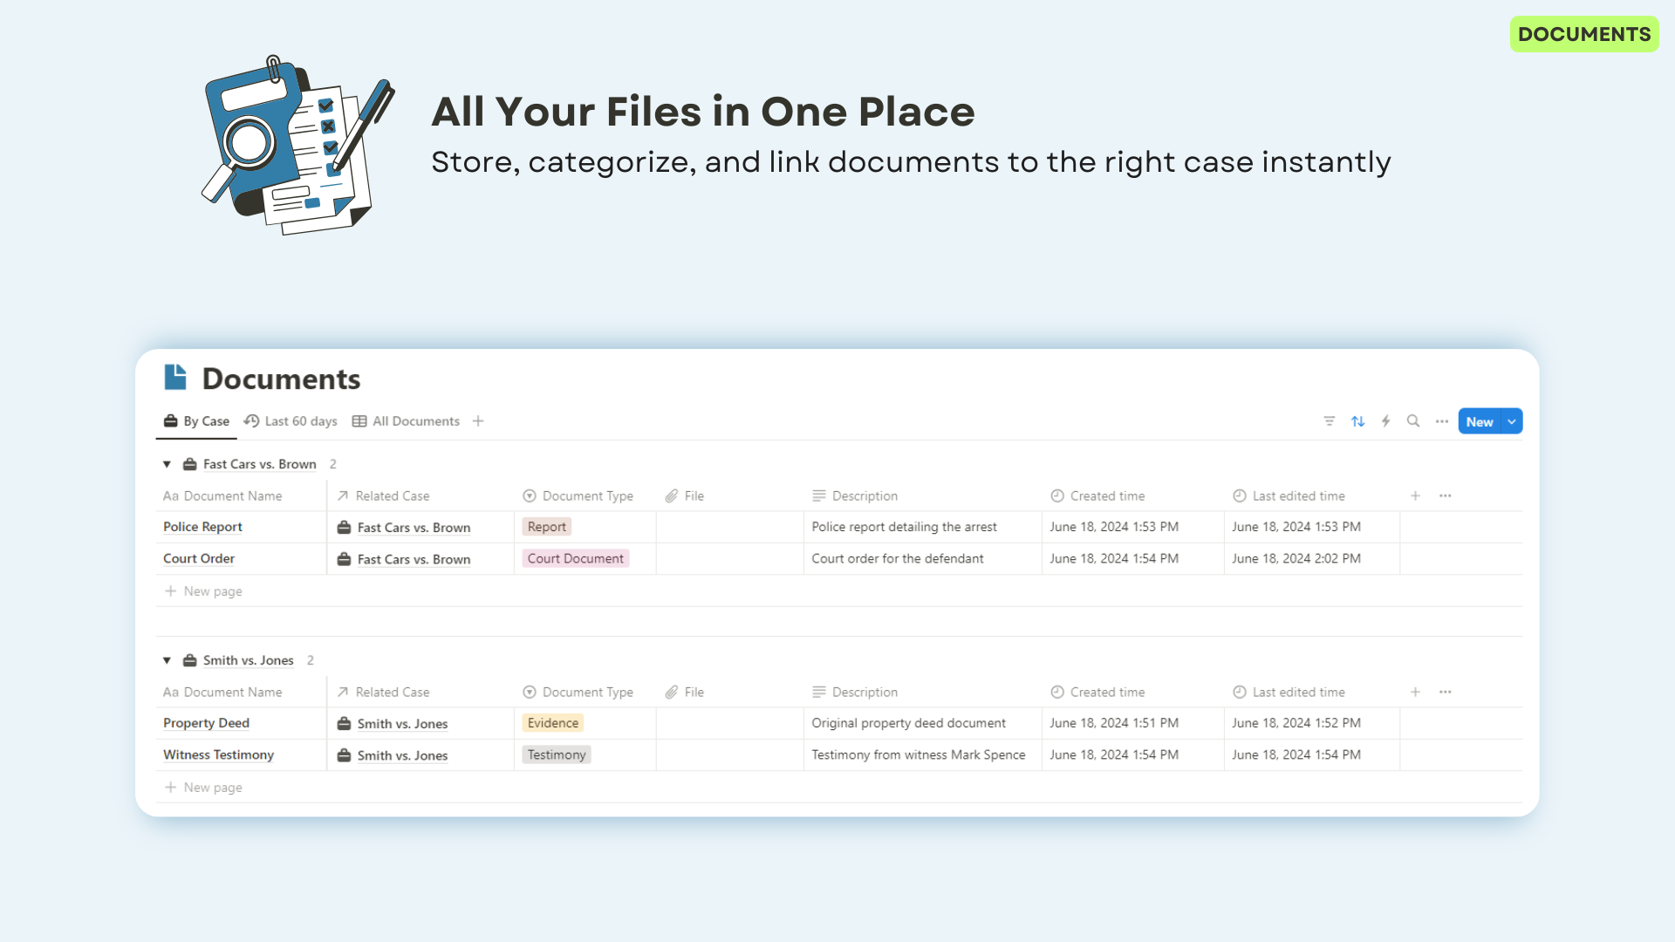Click Last edited time header in Fast Cars table
This screenshot has width=1675, height=942.
1289,495
